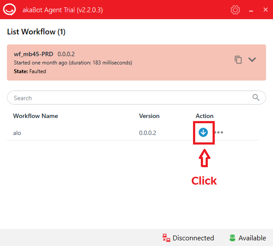Viewport: 273px width, 246px height.
Task: Click the Disconnected status icon
Action: [166, 238]
